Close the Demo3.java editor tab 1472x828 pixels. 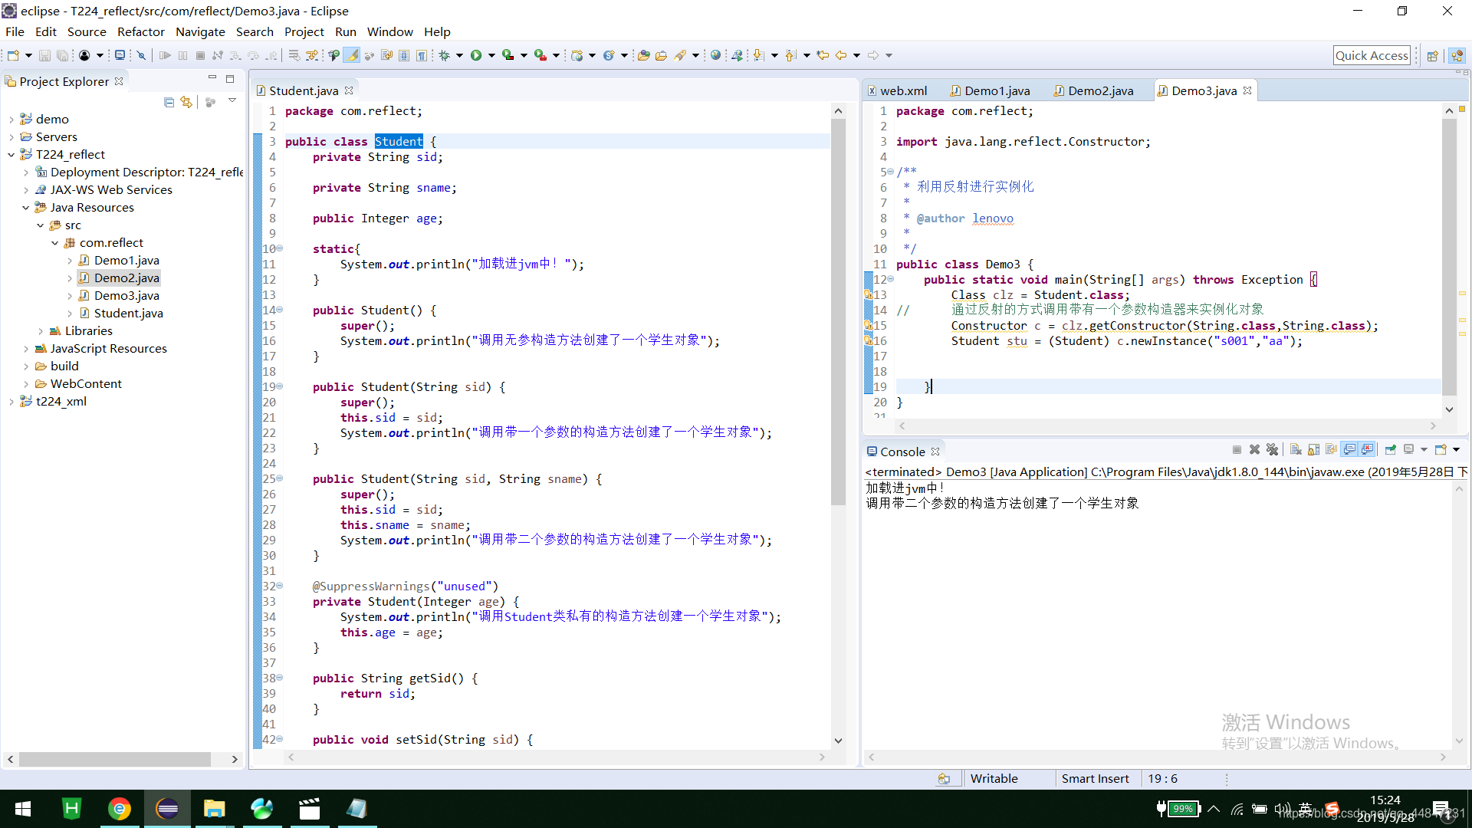(1247, 90)
